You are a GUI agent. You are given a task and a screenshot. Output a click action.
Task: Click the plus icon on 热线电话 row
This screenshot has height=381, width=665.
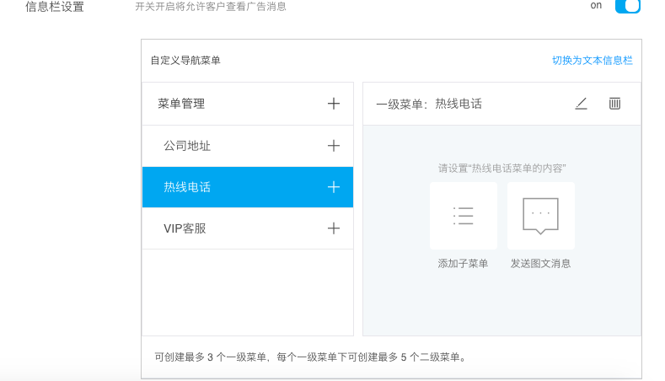coord(333,187)
